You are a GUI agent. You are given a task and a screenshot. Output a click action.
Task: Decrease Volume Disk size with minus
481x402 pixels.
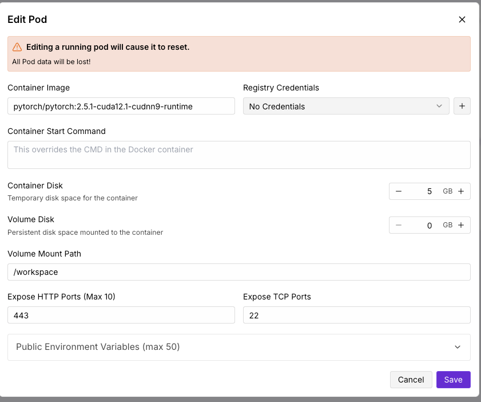(x=399, y=225)
